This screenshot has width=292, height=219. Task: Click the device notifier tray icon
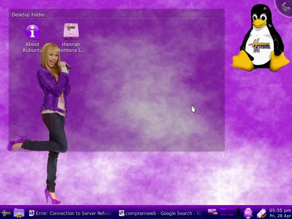pos(213,212)
